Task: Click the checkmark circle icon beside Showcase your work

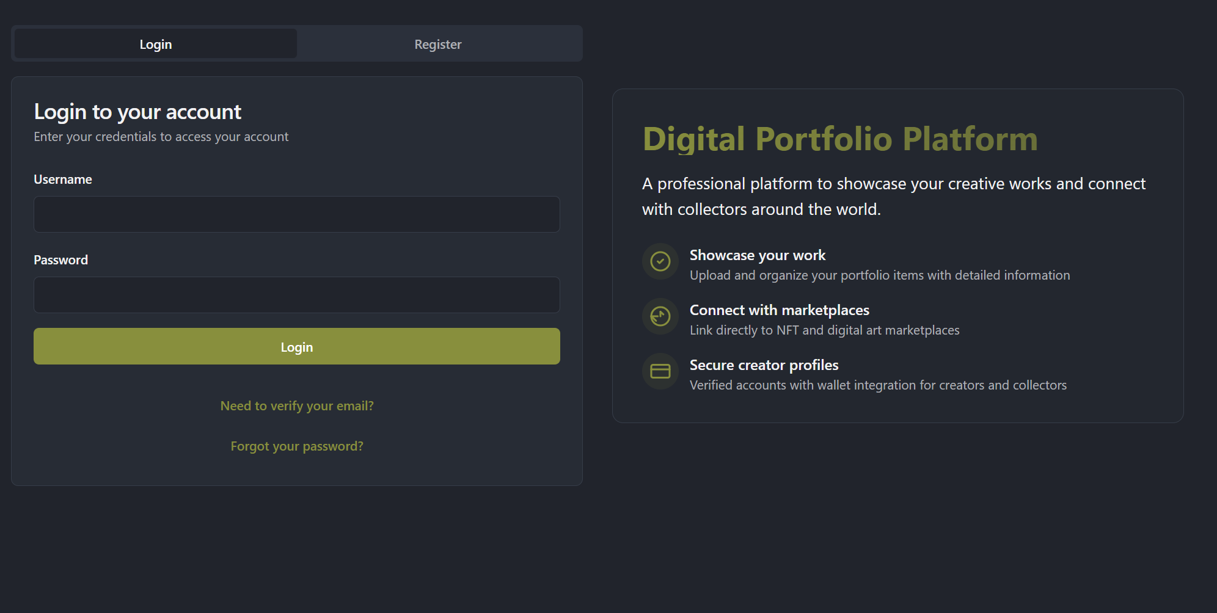Action: tap(660, 261)
